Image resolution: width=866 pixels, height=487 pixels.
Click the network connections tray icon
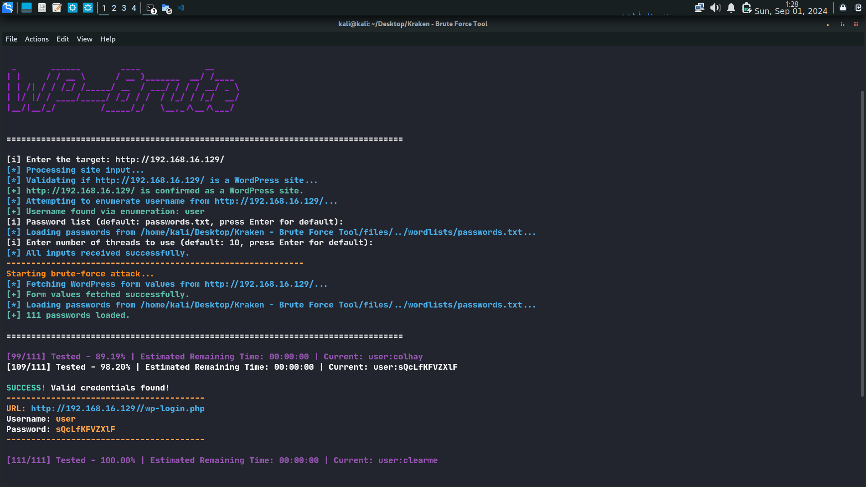point(699,8)
